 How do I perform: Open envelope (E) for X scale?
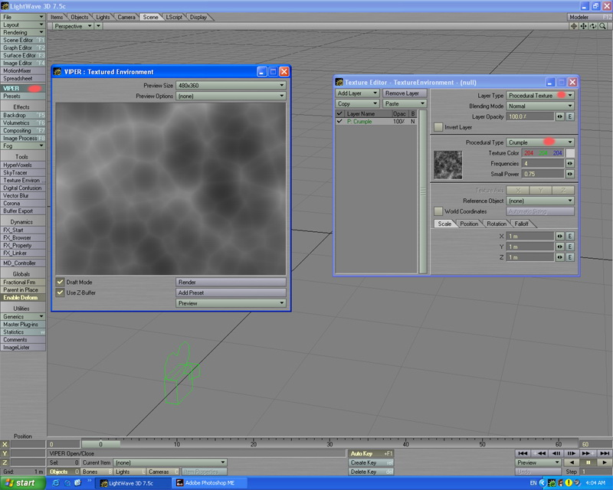coord(570,236)
